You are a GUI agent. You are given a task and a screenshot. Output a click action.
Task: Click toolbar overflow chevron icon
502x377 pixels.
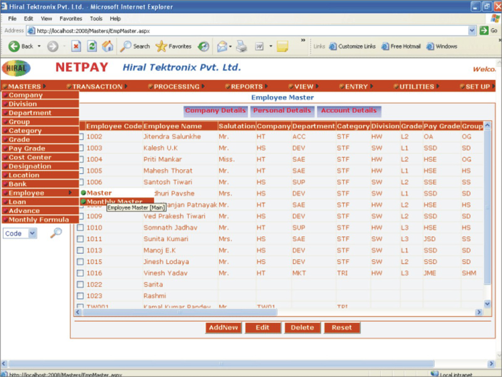click(x=303, y=40)
